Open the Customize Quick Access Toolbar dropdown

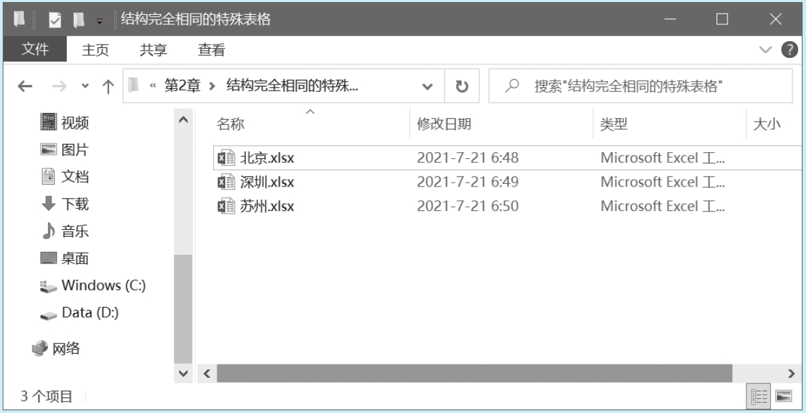tap(99, 21)
